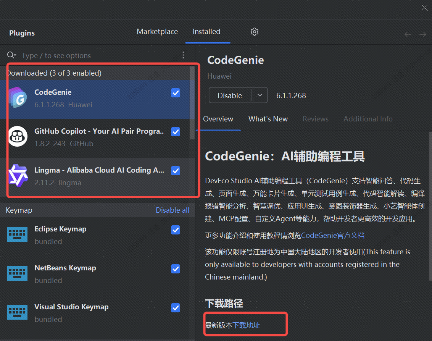This screenshot has height=341, width=432.
Task: Uncheck the Lingma plugin checkbox
Action: pyautogui.click(x=176, y=171)
